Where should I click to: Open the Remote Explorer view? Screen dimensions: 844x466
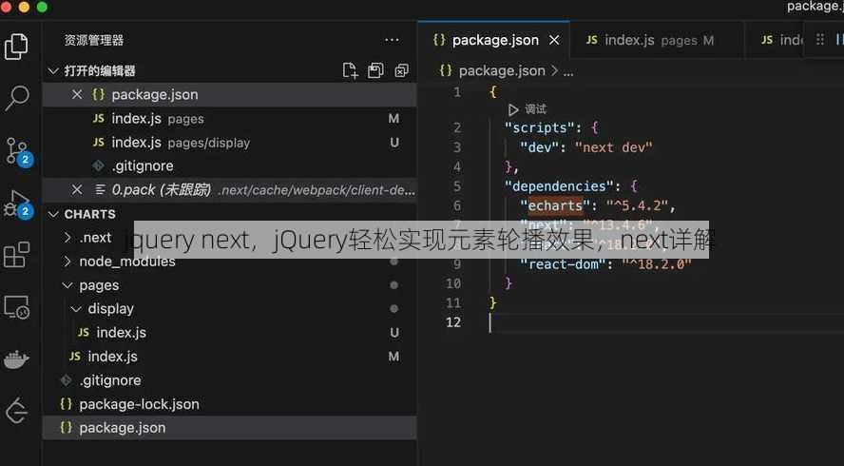(17, 307)
